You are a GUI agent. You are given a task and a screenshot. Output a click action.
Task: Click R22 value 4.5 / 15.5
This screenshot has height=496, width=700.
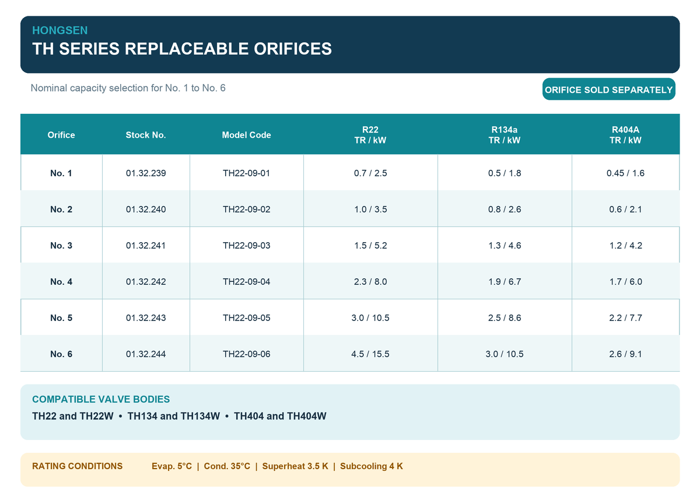370,354
